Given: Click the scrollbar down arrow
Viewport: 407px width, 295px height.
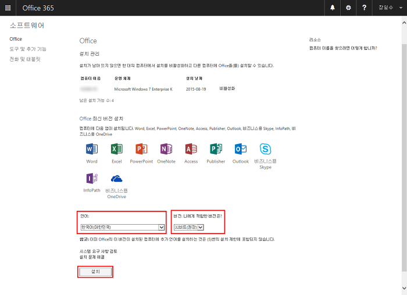Looking at the screenshot, I should [404, 288].
